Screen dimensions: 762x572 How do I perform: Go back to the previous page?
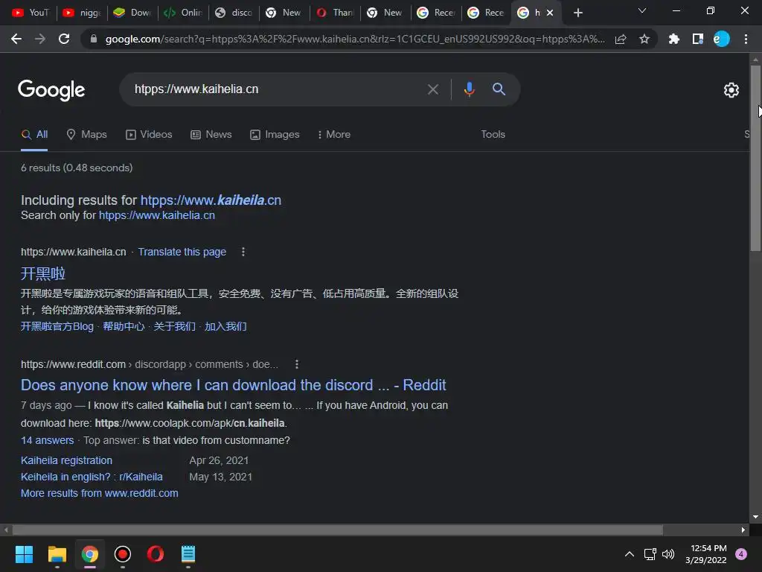click(16, 39)
